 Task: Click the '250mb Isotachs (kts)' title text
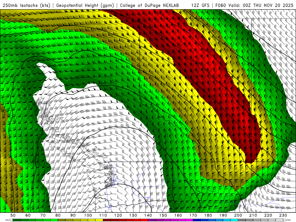coord(27,5)
